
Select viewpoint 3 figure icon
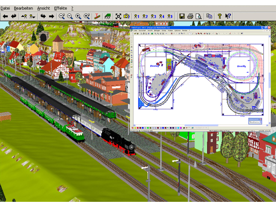(154, 16)
